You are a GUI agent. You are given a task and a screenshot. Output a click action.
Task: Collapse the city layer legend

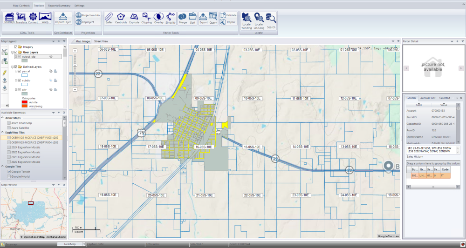point(16,90)
